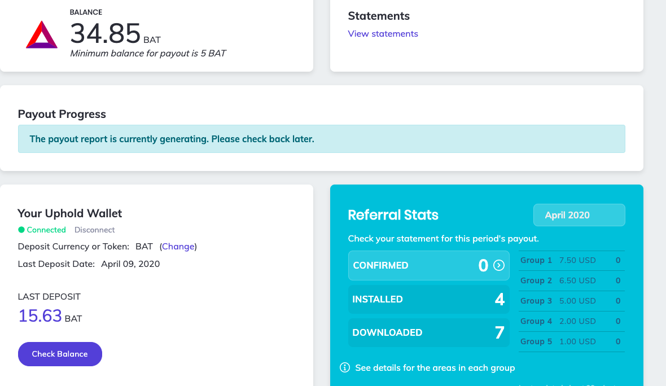The height and width of the screenshot is (386, 666).
Task: Click See details for areas in each group
Action: click(x=435, y=368)
